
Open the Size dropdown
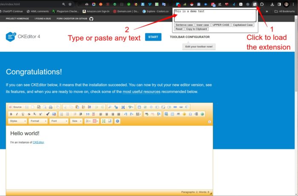[x=76, y=121]
